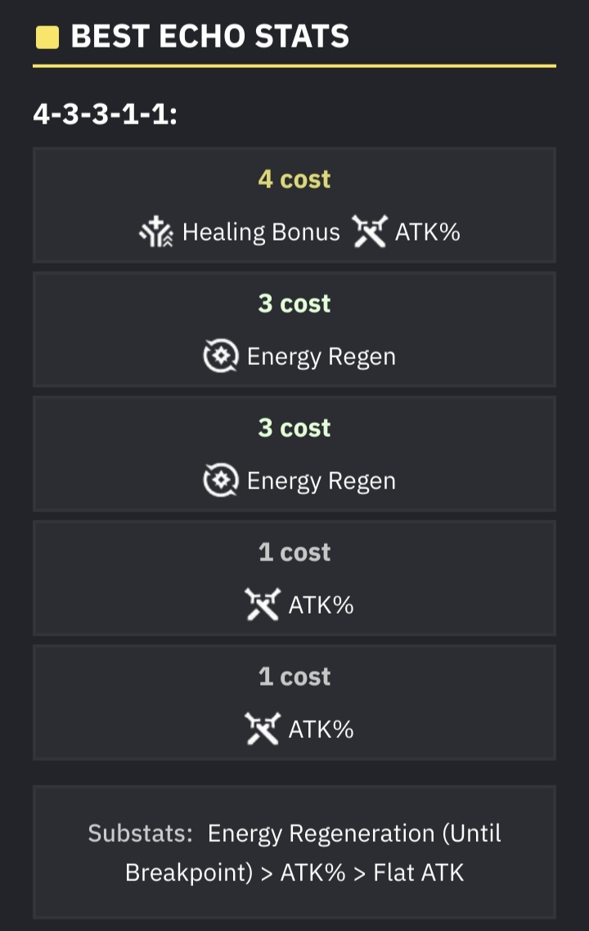The image size is (589, 931).
Task: Click the crossed-swords ATK% icon in 4 cost
Action: click(x=369, y=232)
